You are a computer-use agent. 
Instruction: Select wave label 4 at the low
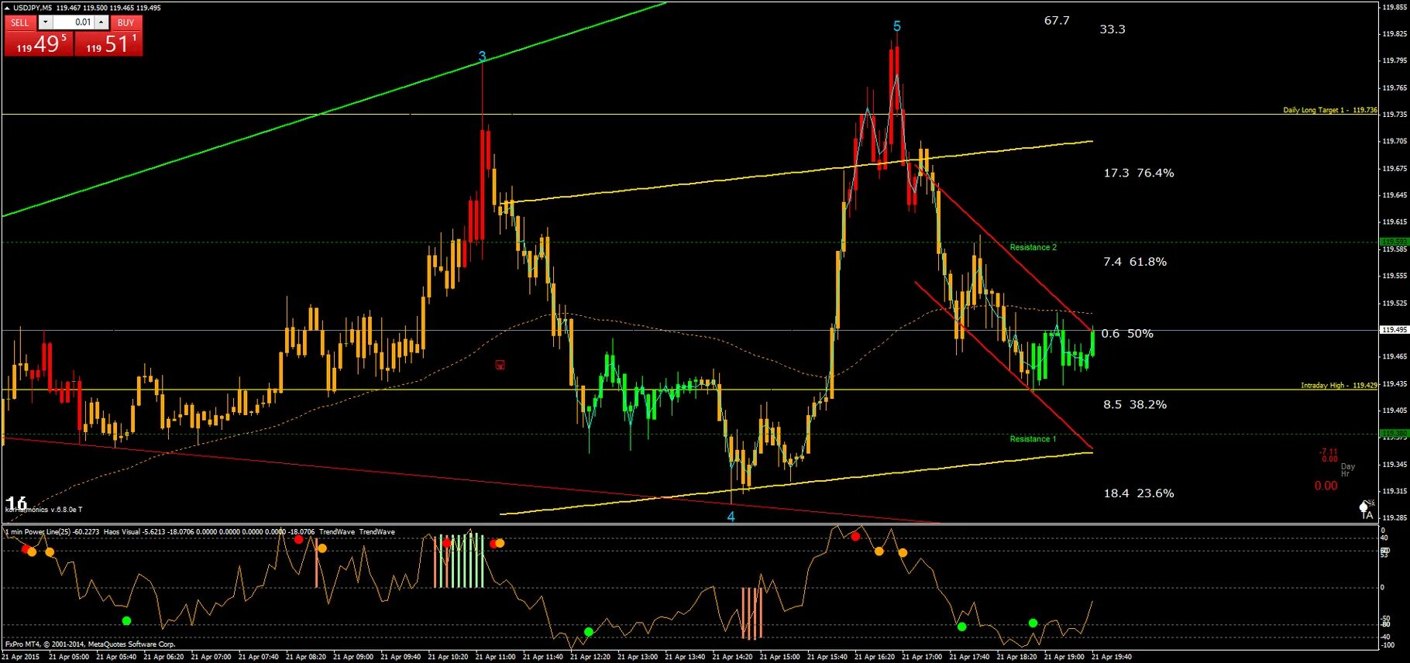pyautogui.click(x=731, y=517)
